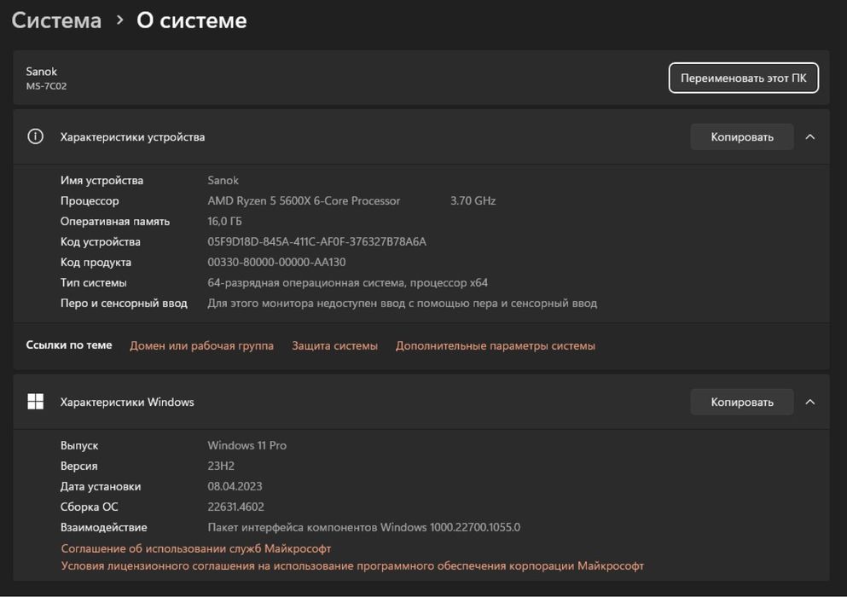Image resolution: width=847 pixels, height=597 pixels.
Task: Click the Код продукта label
Action: click(96, 263)
